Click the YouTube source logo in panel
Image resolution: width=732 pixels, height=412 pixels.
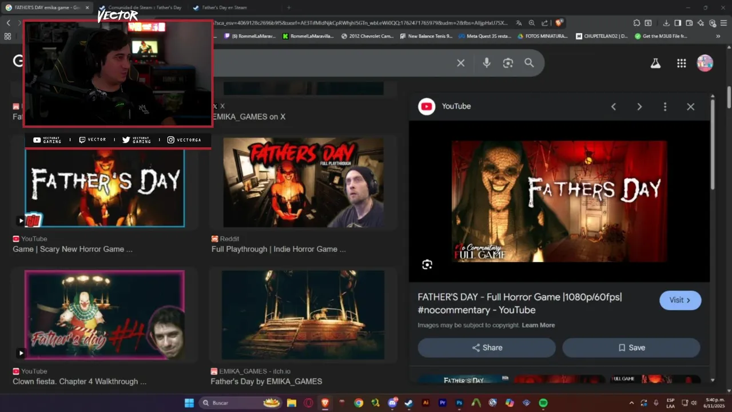click(427, 106)
